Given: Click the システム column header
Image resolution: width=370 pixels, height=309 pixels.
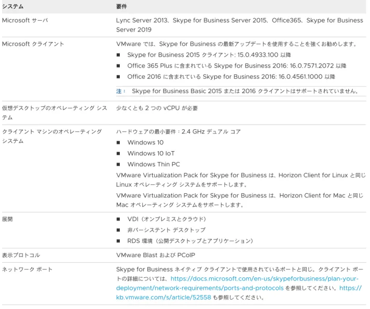Looking at the screenshot, I should [13, 6].
